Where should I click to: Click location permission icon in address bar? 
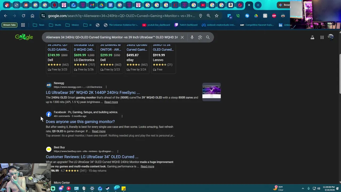[200, 16]
